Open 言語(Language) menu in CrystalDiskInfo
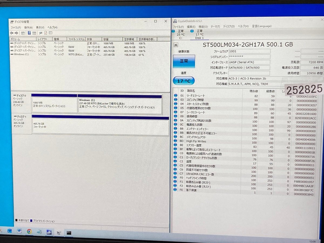 (262, 26)
